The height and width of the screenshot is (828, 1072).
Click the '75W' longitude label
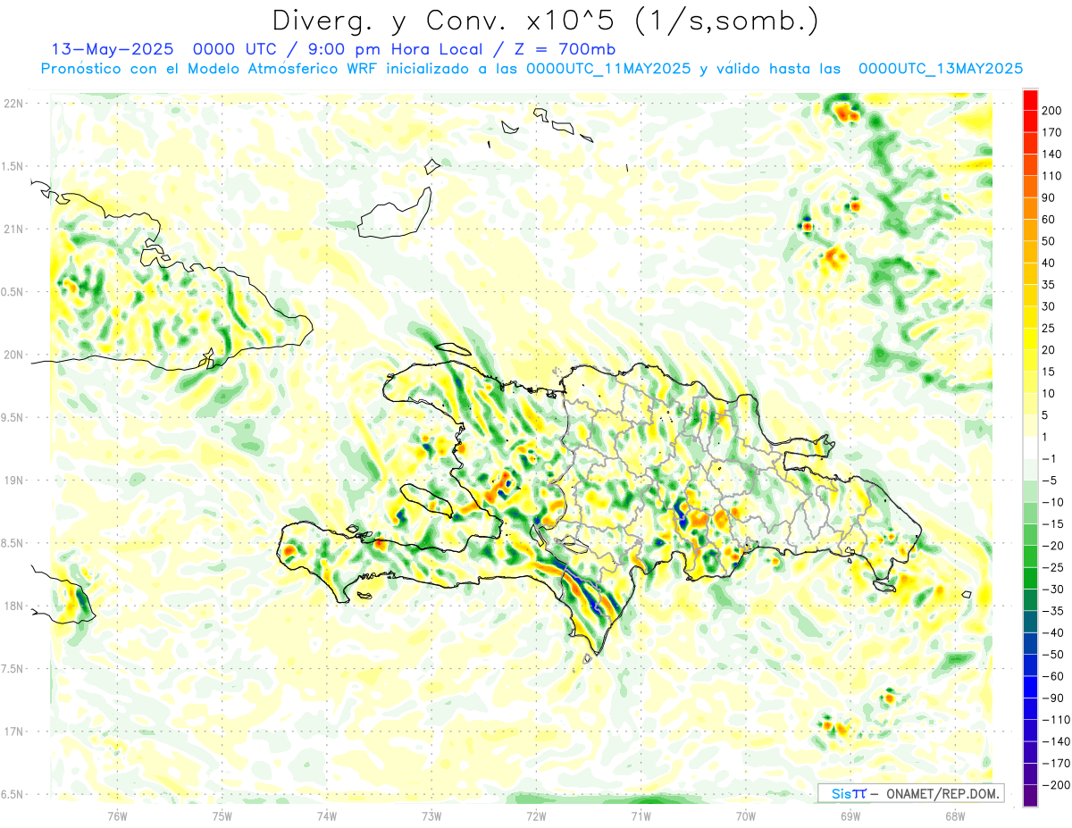click(222, 815)
